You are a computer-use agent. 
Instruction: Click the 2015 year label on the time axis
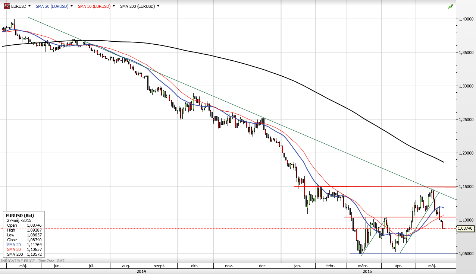[x=367, y=271]
